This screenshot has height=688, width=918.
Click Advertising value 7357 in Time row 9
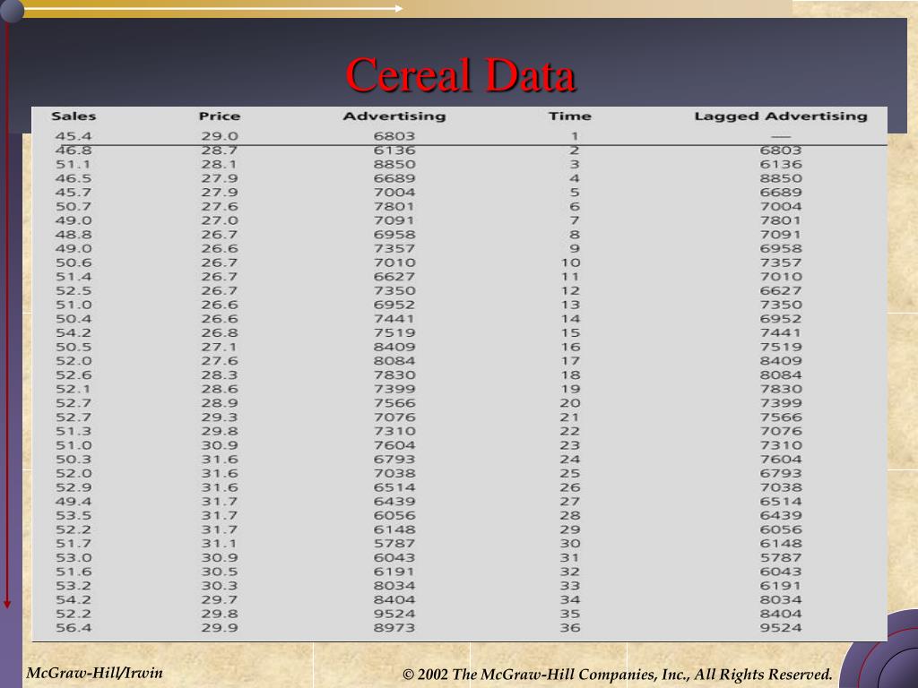[394, 249]
